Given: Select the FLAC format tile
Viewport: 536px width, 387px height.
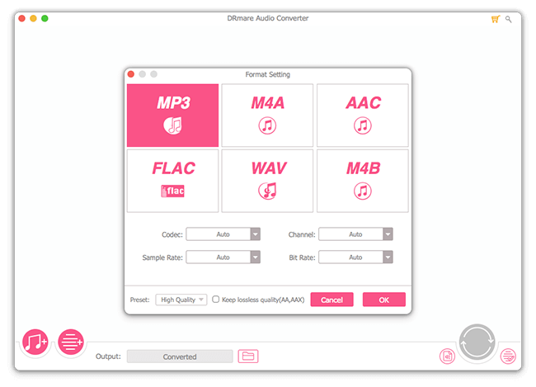Looking at the screenshot, I should coord(172,181).
